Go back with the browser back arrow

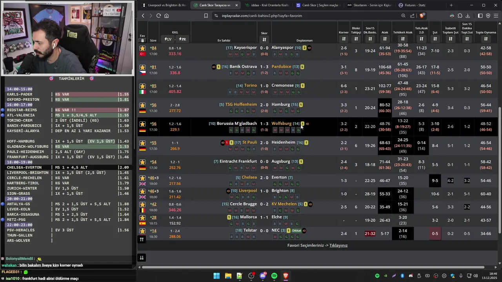tap(143, 16)
